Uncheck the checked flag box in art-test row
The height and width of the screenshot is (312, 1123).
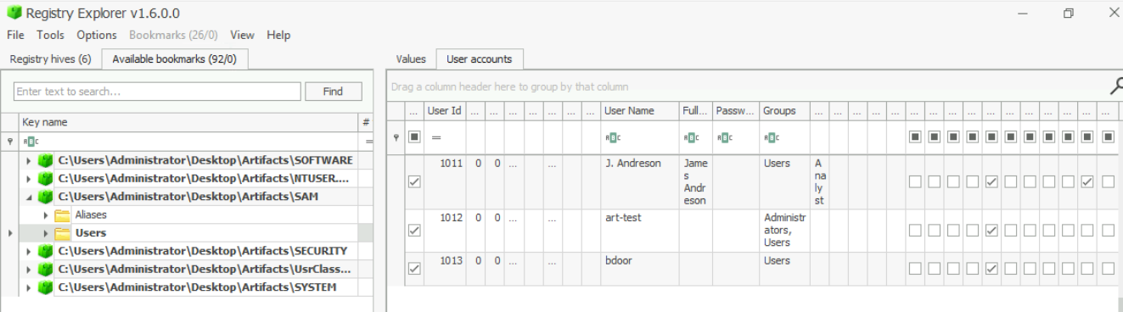click(x=991, y=230)
